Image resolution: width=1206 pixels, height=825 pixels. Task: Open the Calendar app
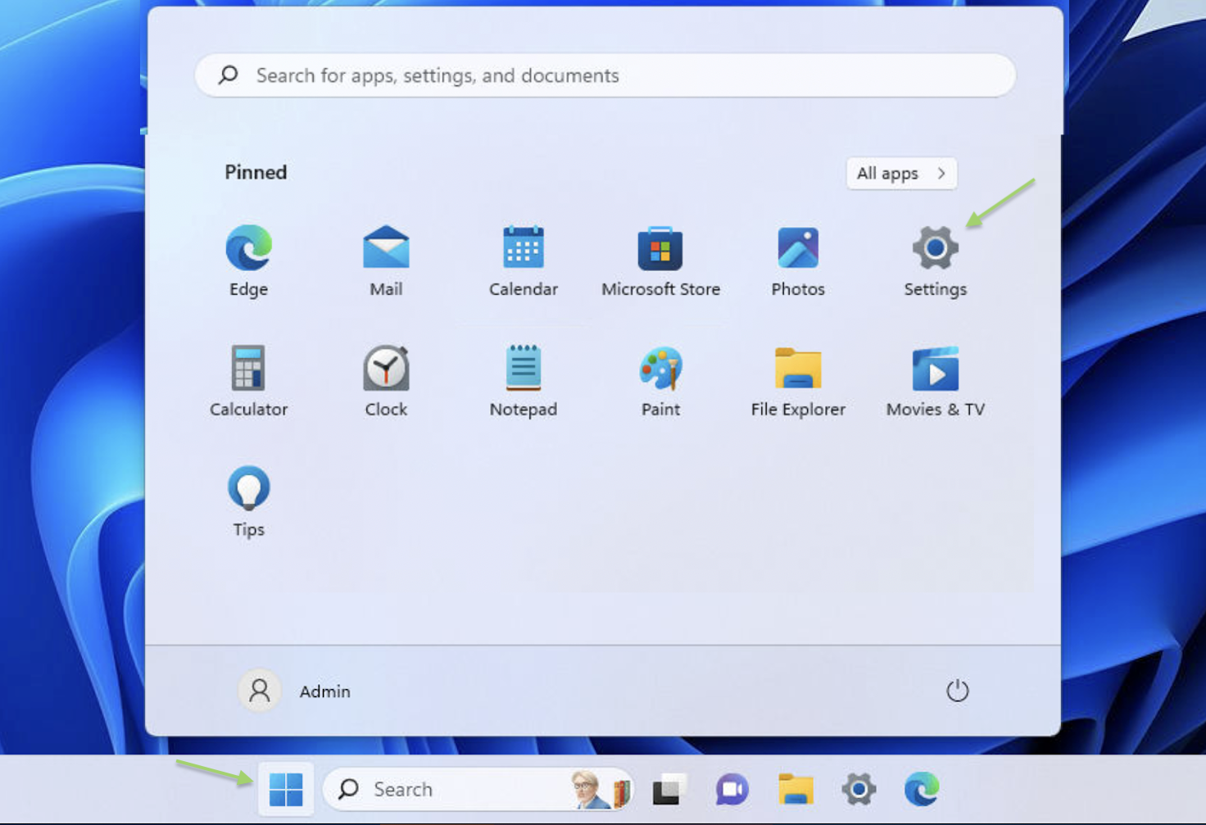[523, 262]
